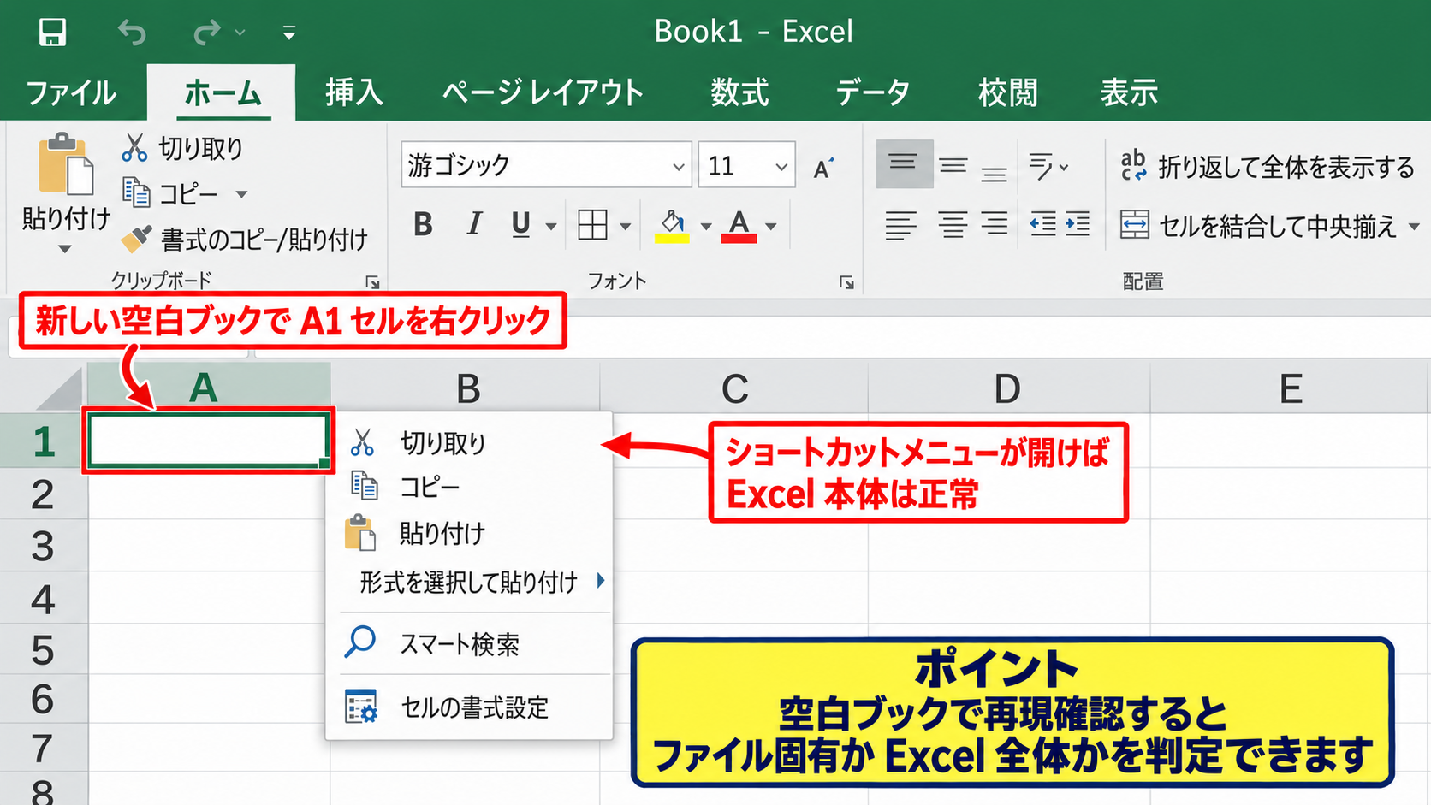Expand the font color dropdown arrow
The height and width of the screenshot is (805, 1431).
[771, 226]
